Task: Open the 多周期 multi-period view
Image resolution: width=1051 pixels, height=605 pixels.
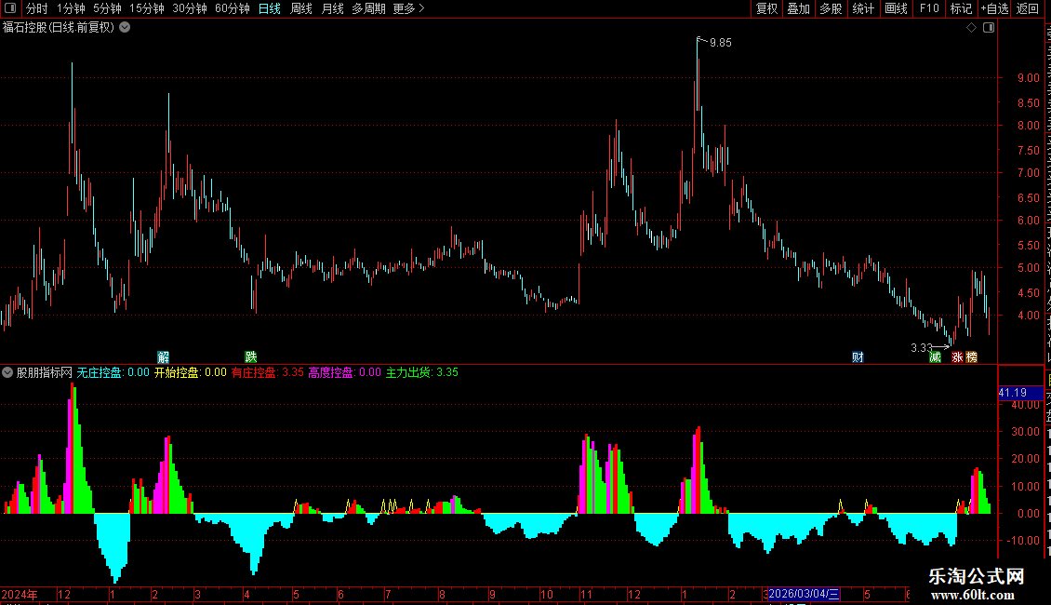Action: 368,8
